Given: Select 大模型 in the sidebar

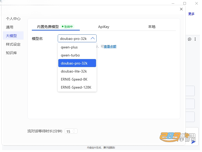Looking at the screenshot, I should pos(13,36).
